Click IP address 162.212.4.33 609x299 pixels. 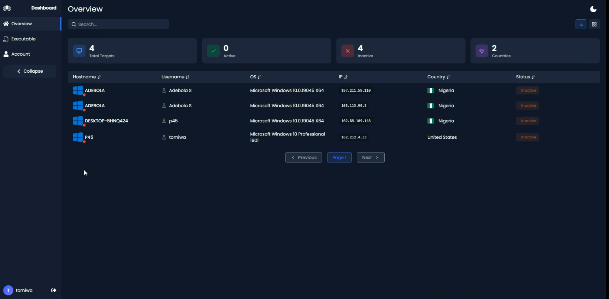pos(354,137)
